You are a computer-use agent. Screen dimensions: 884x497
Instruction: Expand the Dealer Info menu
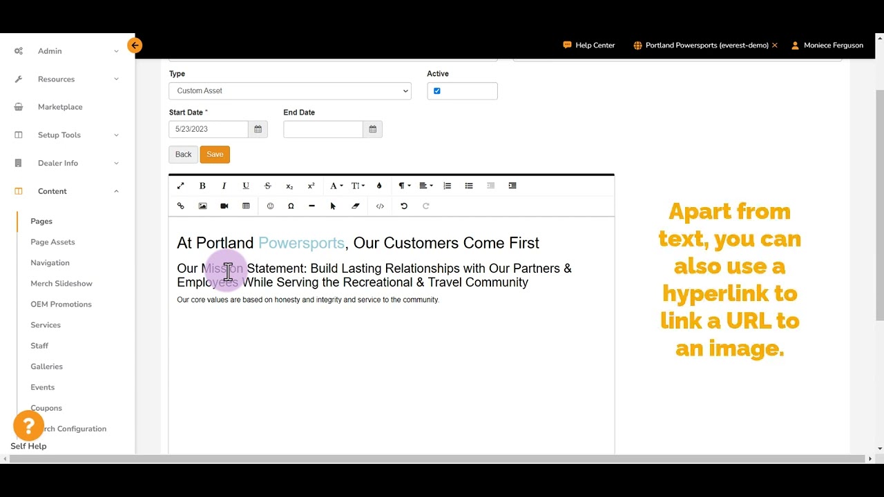67,164
